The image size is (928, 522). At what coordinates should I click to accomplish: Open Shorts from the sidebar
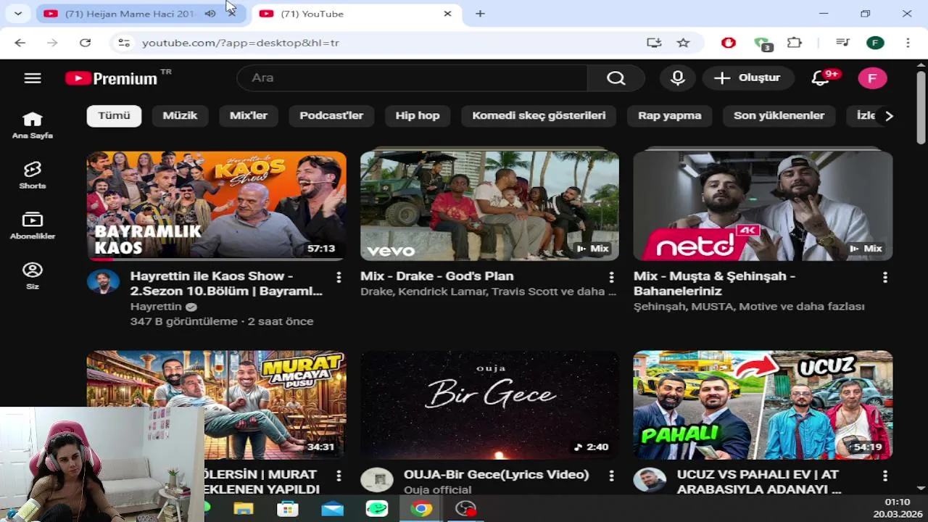coord(33,175)
